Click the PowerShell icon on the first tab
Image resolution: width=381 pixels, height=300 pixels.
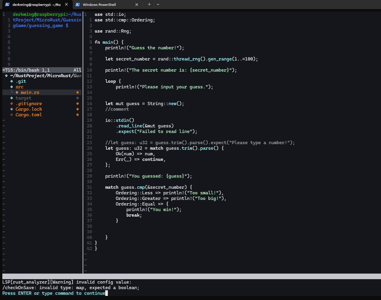coord(7,4)
